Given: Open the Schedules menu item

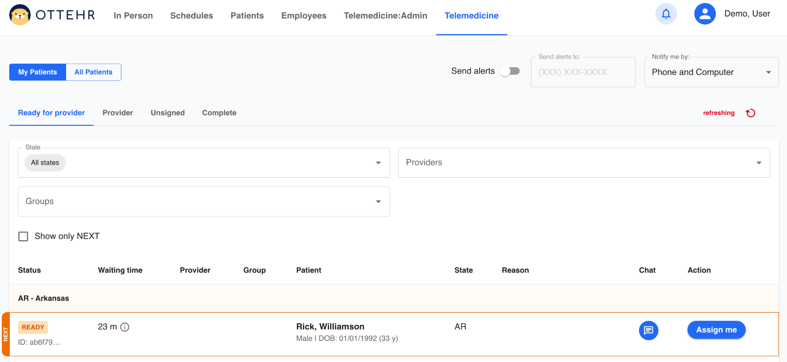Looking at the screenshot, I should tap(191, 16).
